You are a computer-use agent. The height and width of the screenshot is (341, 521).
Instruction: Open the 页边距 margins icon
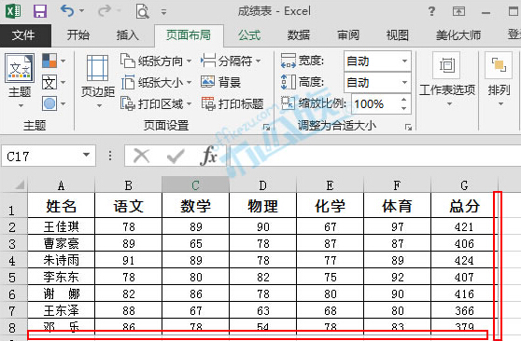point(98,81)
